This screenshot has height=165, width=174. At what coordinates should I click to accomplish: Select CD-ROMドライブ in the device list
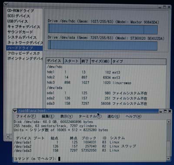click(20, 10)
